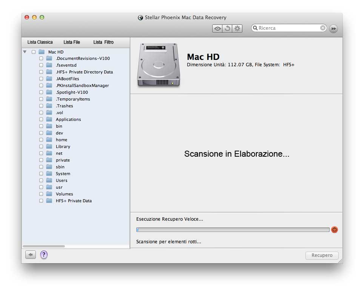Select the Library folder in the tree
Image resolution: width=364 pixels, height=293 pixels.
click(x=63, y=146)
